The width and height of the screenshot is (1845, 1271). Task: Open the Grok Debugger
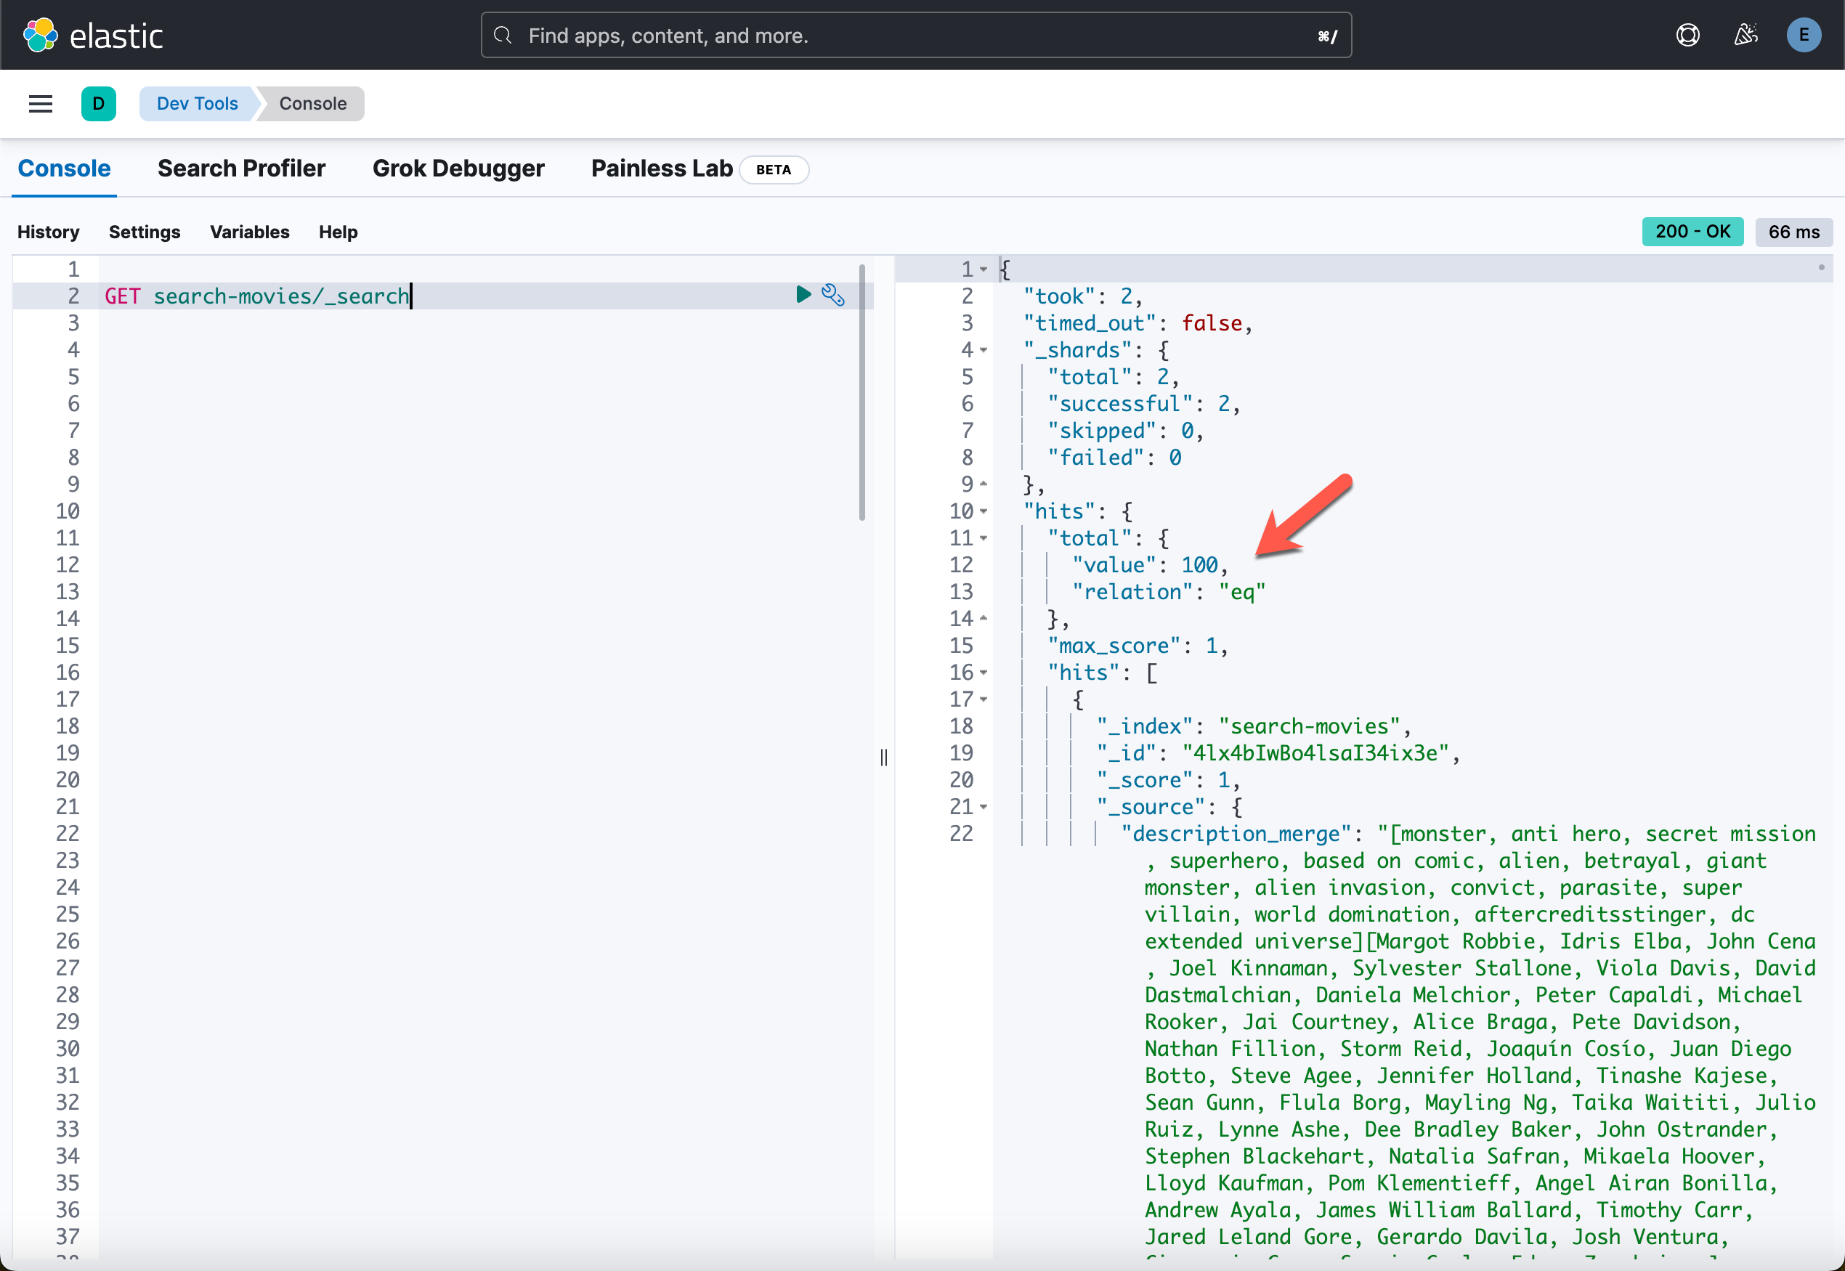point(458,168)
